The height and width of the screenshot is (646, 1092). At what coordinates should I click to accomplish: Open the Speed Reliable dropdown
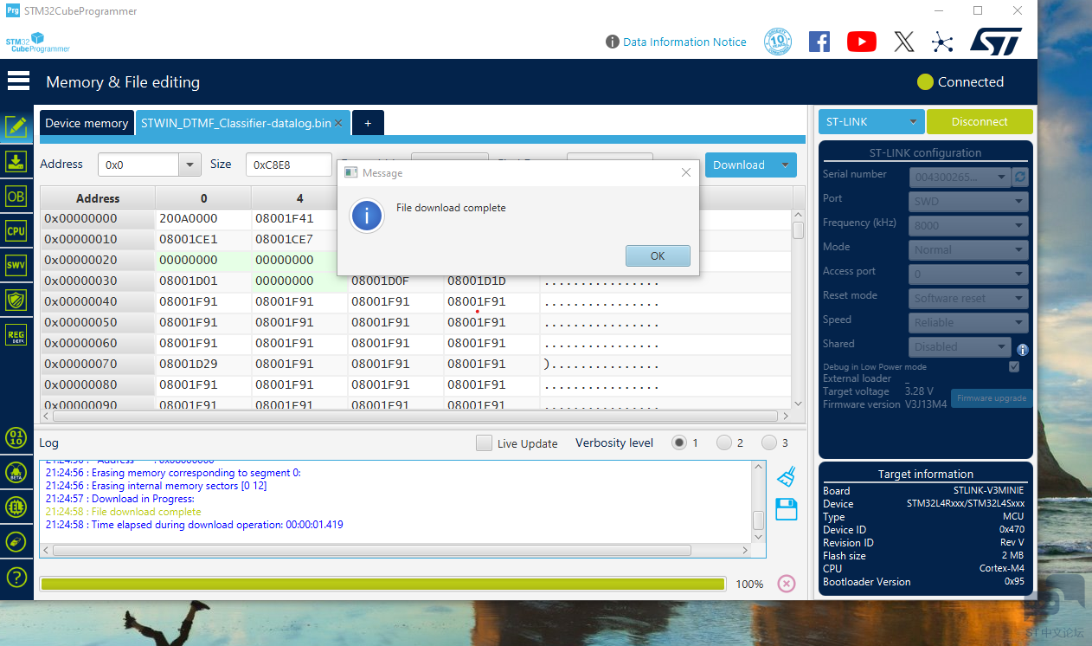[x=968, y=322]
